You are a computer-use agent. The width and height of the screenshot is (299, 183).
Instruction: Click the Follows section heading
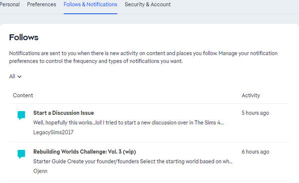tap(23, 37)
